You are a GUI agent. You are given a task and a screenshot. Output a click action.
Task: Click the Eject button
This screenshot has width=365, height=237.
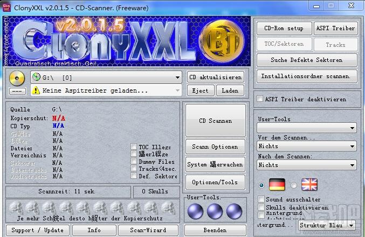(201, 90)
